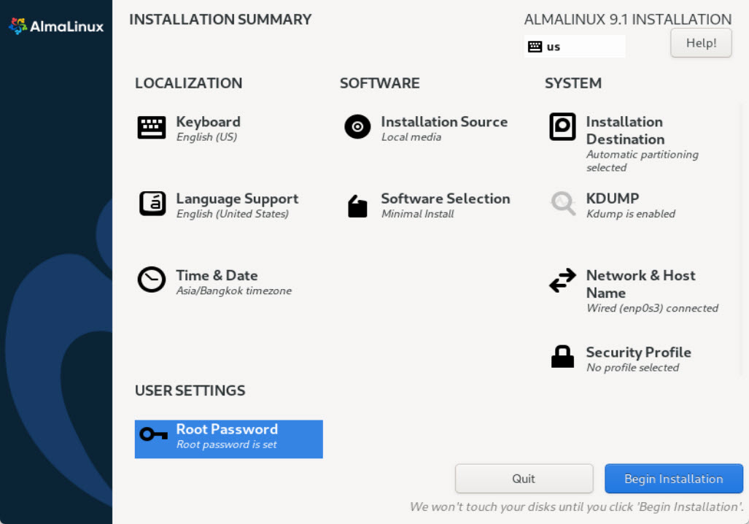Click the KDUMP magnifier icon

(562, 204)
